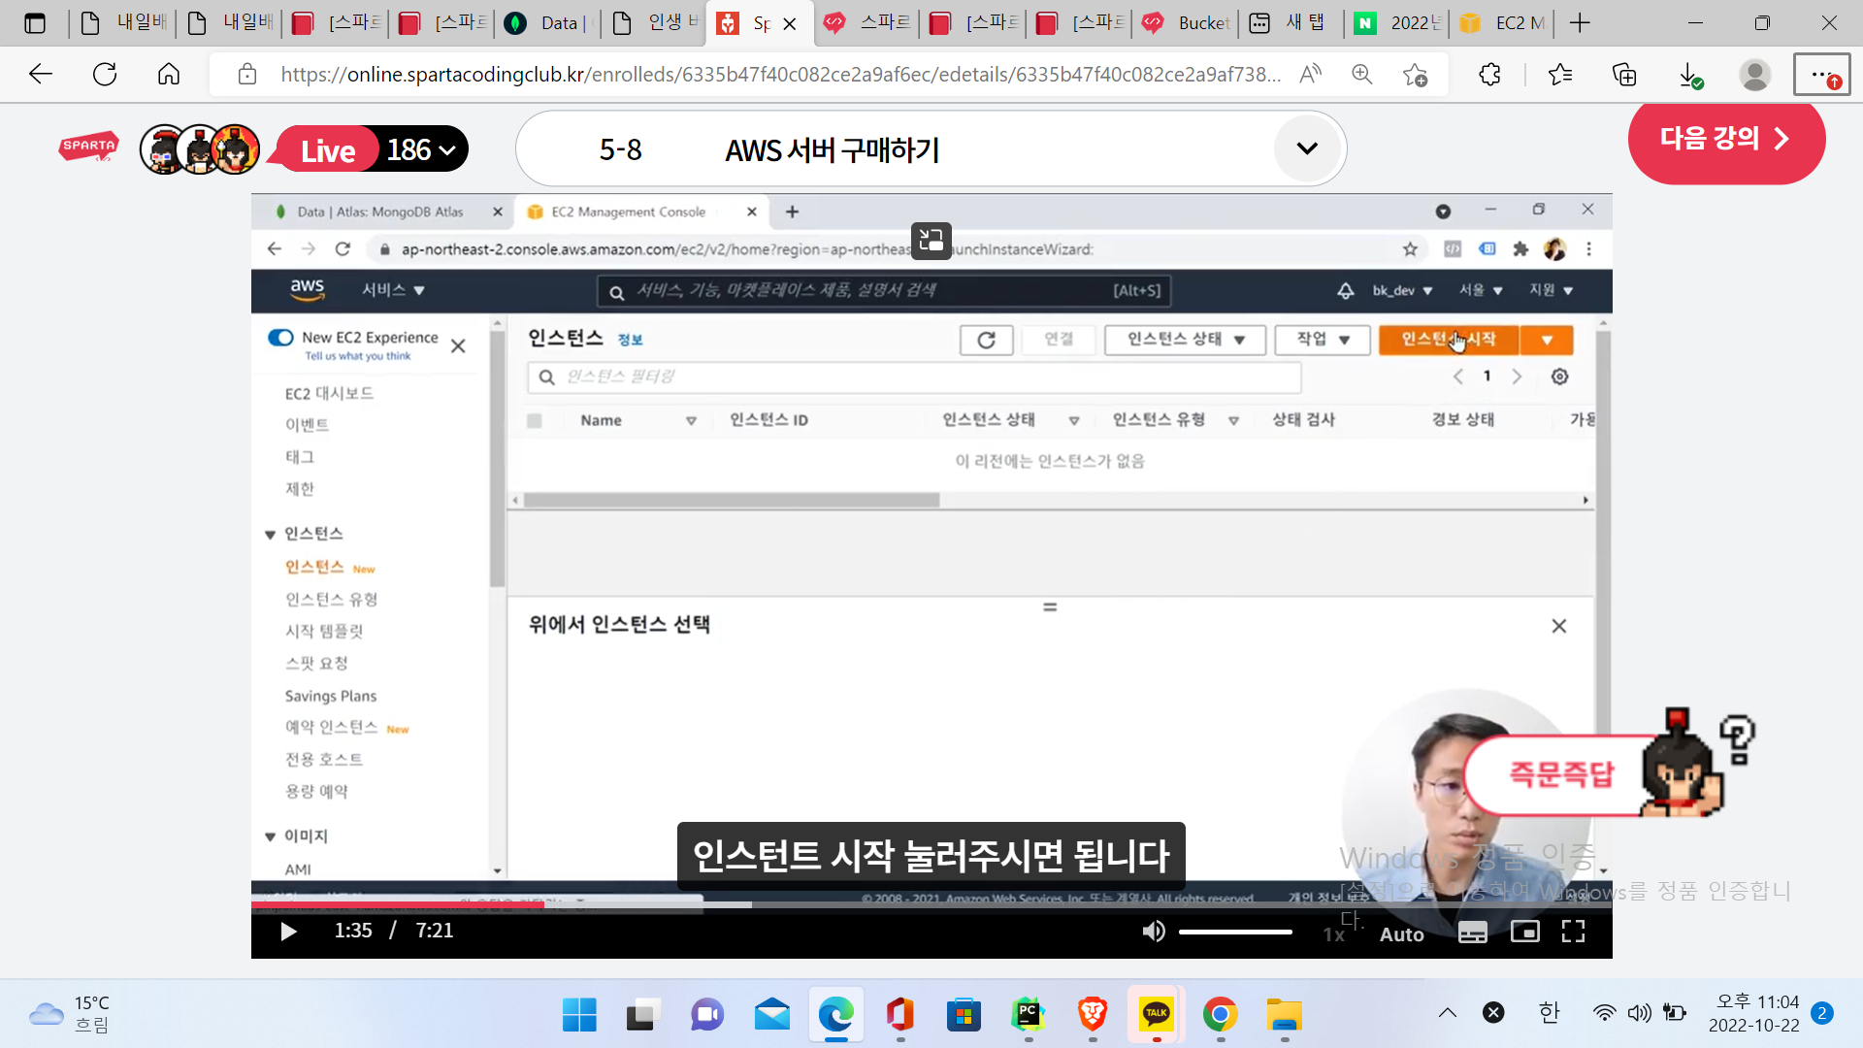
Task: Change 1x playback speed
Action: (1334, 934)
